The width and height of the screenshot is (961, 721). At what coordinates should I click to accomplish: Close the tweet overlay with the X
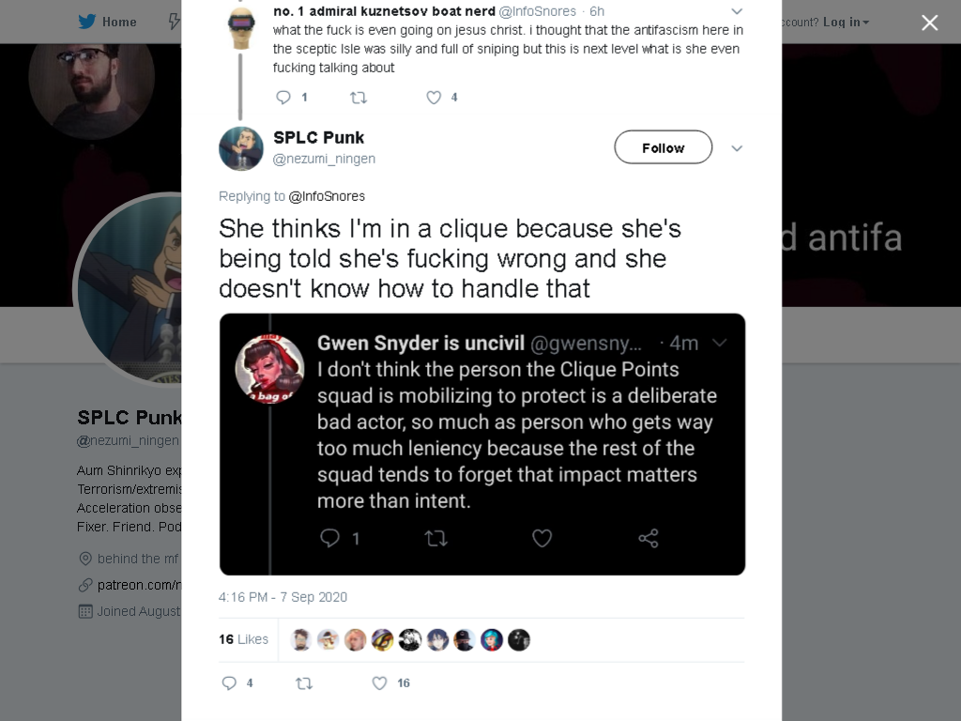click(x=930, y=23)
